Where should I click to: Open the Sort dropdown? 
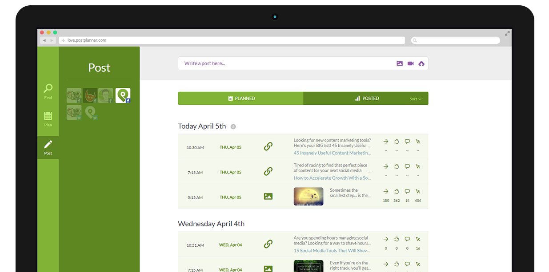415,99
